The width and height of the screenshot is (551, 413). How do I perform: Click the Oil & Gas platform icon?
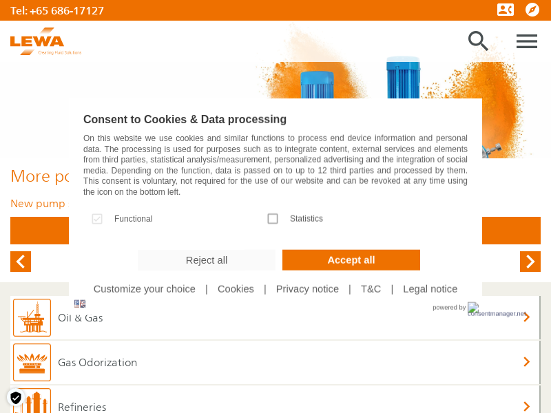click(32, 317)
